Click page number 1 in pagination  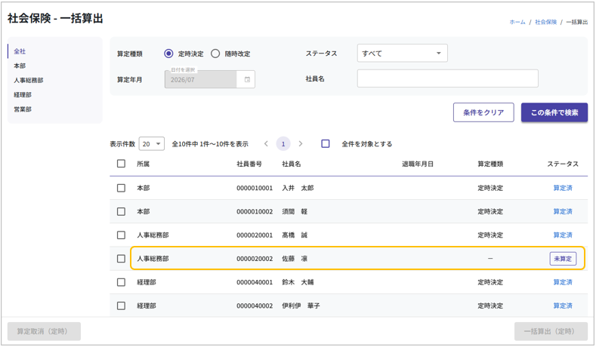tap(283, 144)
